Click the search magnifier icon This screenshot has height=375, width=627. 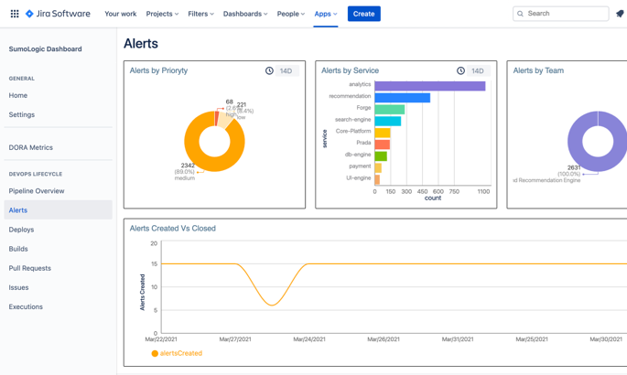click(521, 14)
